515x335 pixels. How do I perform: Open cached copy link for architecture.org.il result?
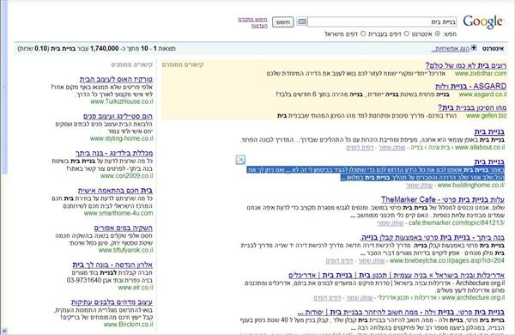359,298
